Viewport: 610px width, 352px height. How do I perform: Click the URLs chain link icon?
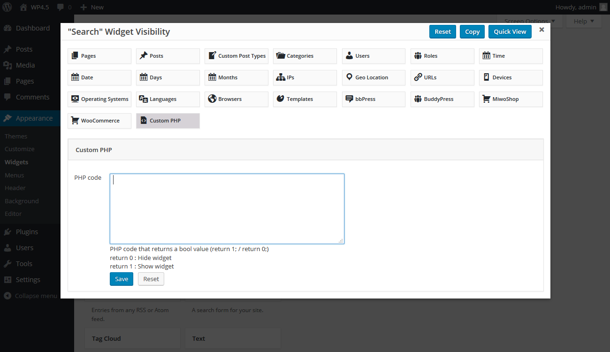418,77
